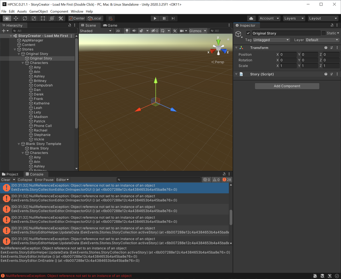341x279 pixels.
Task: Open the Console Editor dropdown
Action: [x=62, y=180]
